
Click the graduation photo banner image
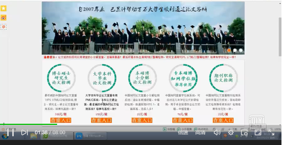pos(143,28)
